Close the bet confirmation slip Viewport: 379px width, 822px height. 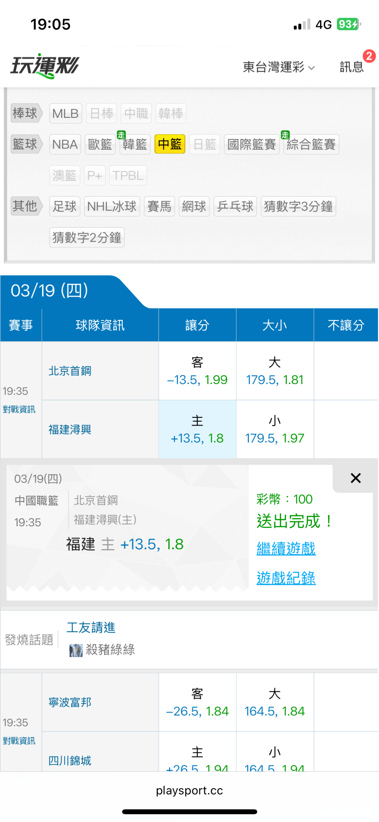click(x=355, y=478)
